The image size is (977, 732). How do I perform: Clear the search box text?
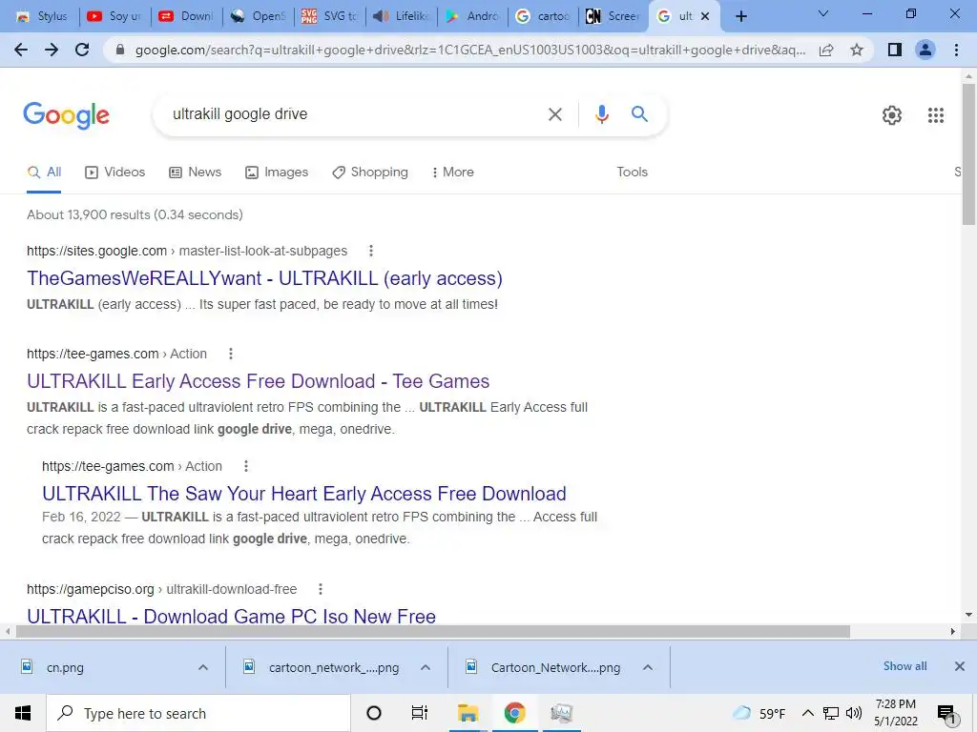coord(554,114)
